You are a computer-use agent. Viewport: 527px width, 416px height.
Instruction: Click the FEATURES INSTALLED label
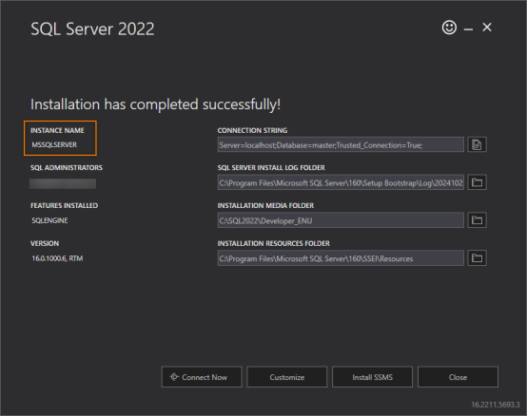tap(64, 205)
